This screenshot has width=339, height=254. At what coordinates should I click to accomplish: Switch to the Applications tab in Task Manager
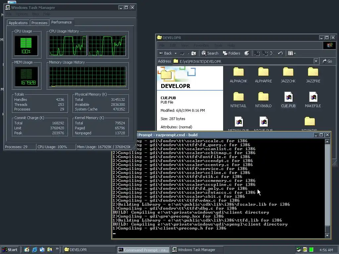(x=18, y=23)
